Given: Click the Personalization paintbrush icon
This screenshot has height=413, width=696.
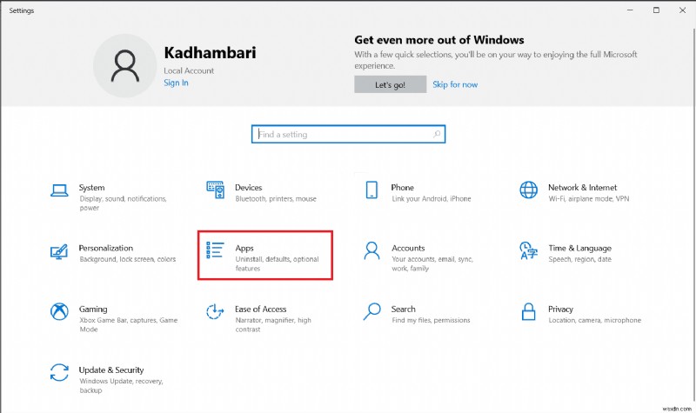Looking at the screenshot, I should [x=59, y=251].
